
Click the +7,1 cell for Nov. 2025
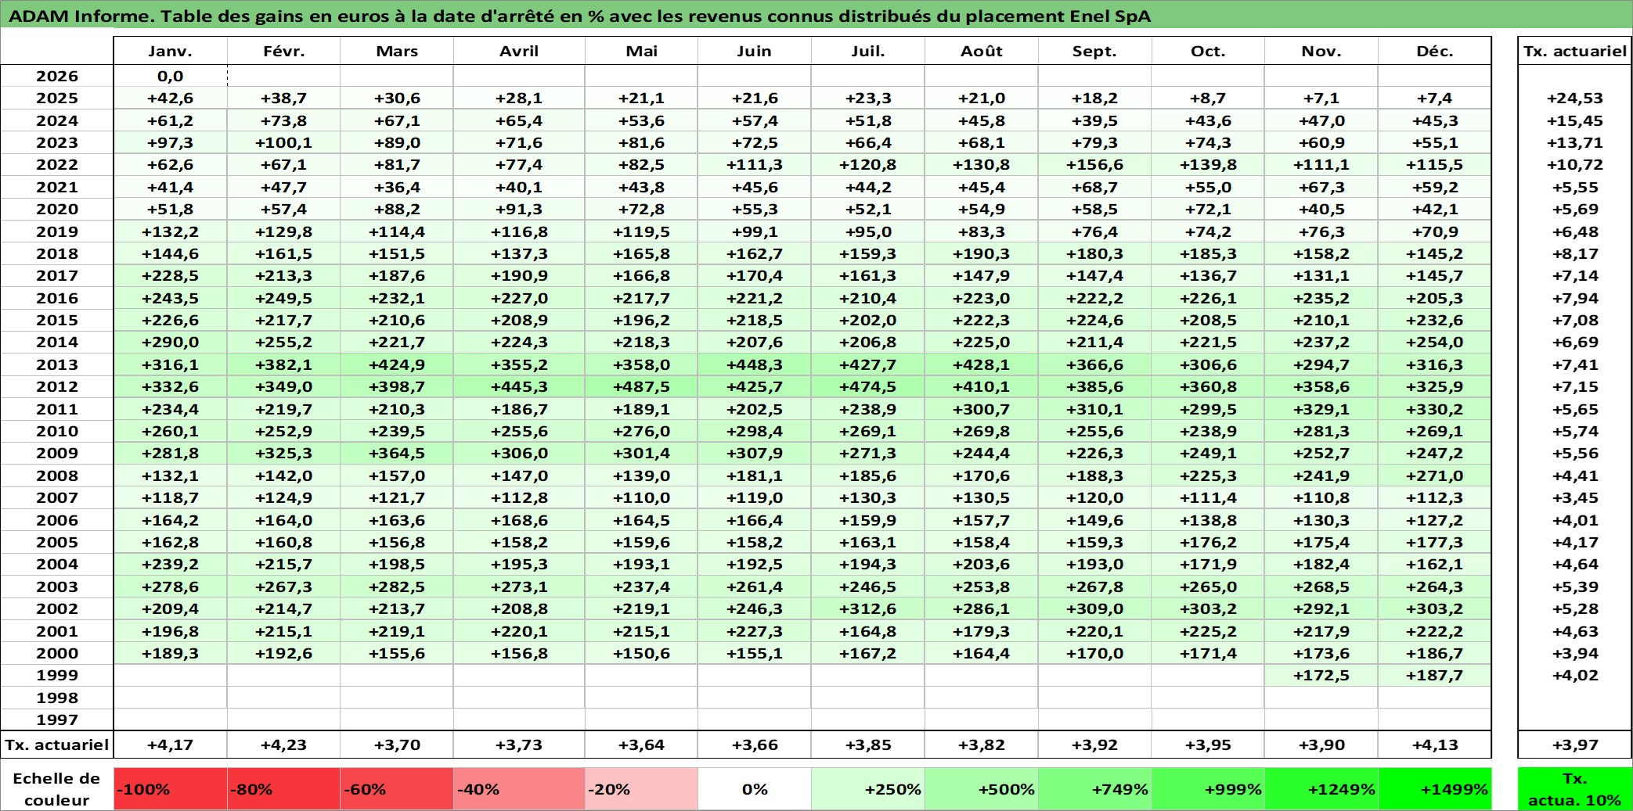(1321, 98)
